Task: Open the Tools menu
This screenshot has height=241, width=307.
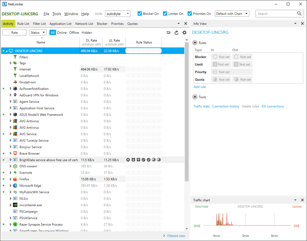Action: pos(57,14)
